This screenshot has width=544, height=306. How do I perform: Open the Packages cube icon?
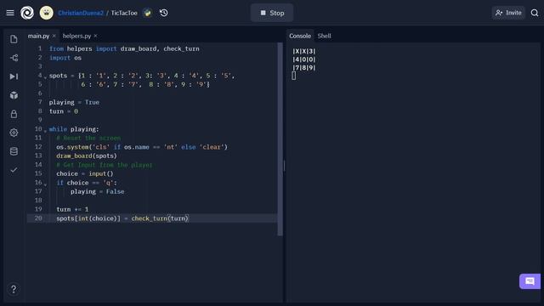click(x=14, y=95)
